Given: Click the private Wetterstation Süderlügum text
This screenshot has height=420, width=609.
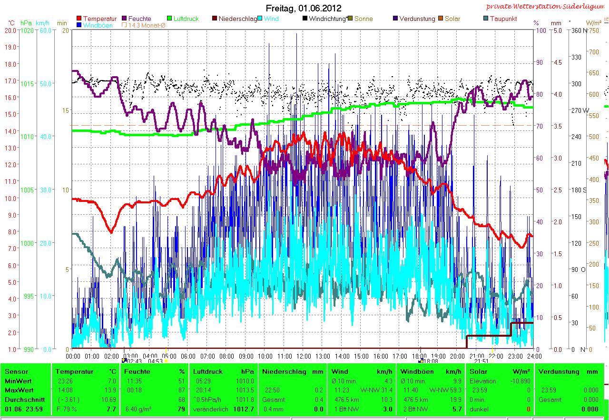Looking at the screenshot, I should pyautogui.click(x=547, y=7).
